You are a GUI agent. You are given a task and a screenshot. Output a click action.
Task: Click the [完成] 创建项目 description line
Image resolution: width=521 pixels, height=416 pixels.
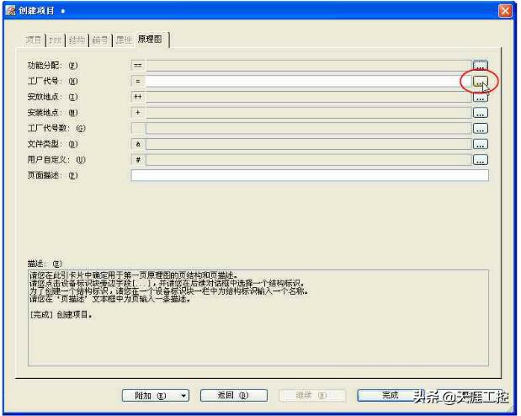pyautogui.click(x=61, y=315)
